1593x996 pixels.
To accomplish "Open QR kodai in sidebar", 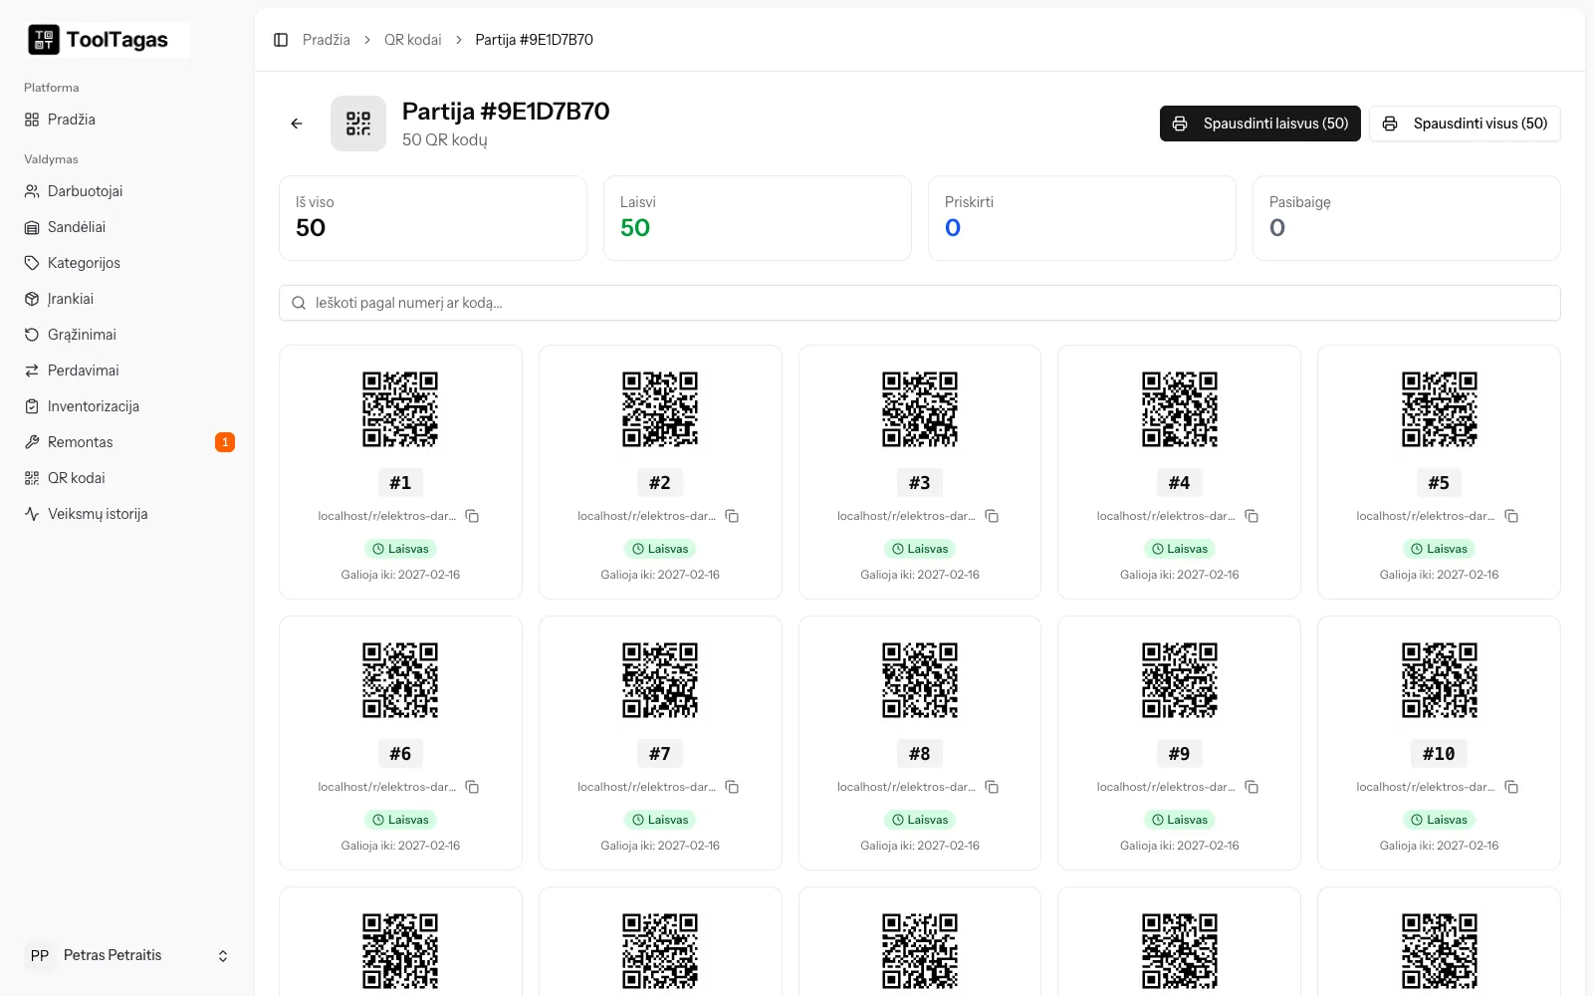I will tap(127, 478).
